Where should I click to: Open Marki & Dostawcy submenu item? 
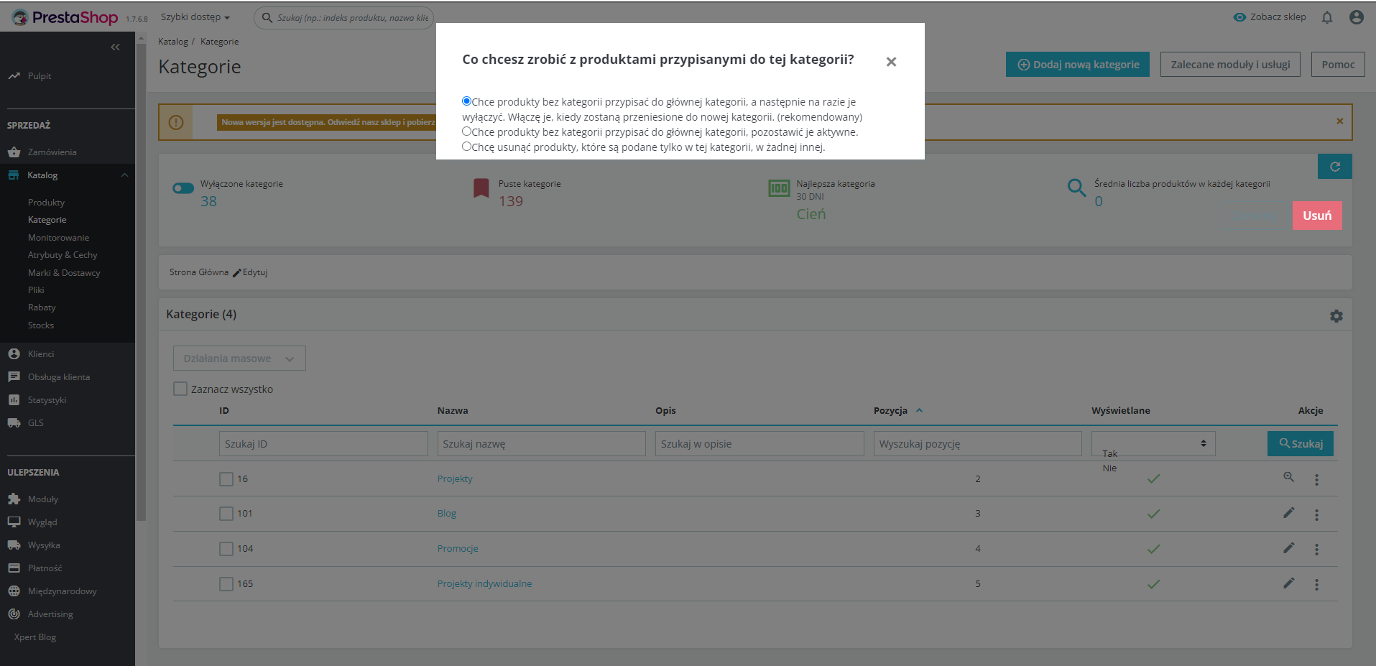tap(64, 273)
